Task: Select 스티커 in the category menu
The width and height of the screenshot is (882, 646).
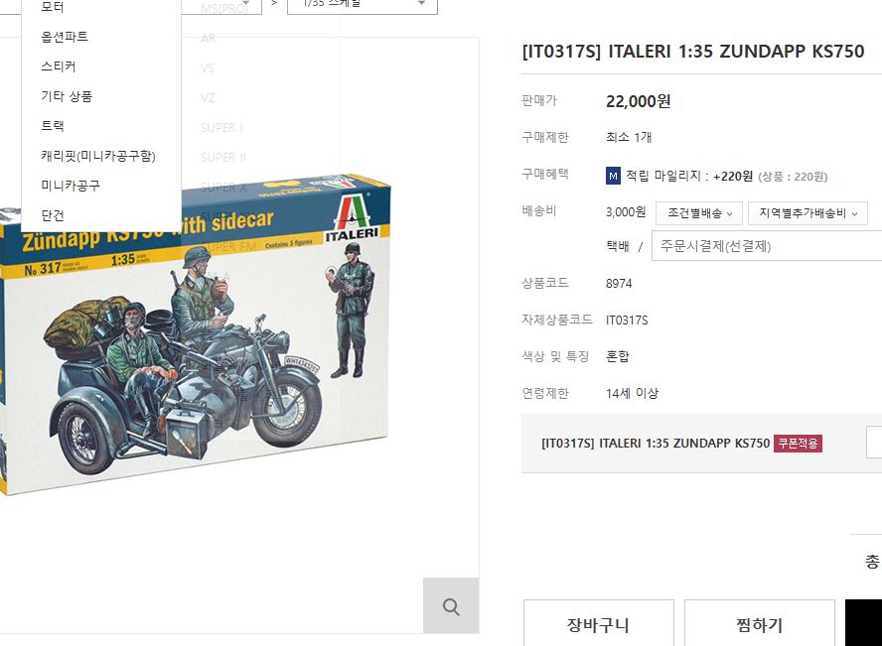Action: coord(59,66)
